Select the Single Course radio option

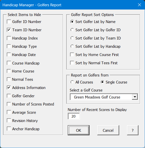point(102,82)
